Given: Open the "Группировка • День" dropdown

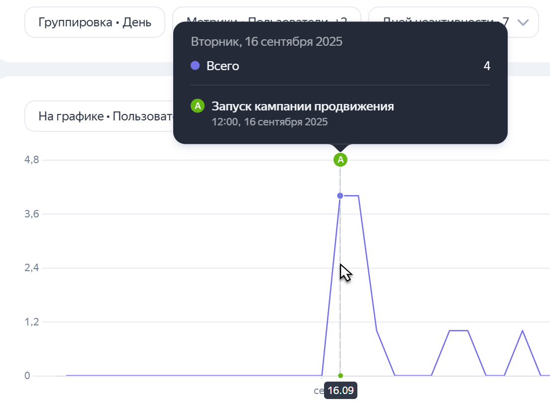Looking at the screenshot, I should (x=95, y=22).
